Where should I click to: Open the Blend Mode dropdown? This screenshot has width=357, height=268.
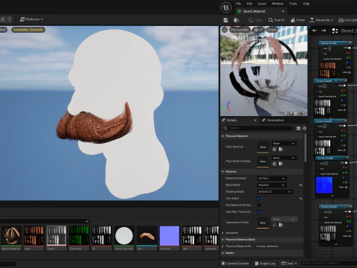[271, 185]
